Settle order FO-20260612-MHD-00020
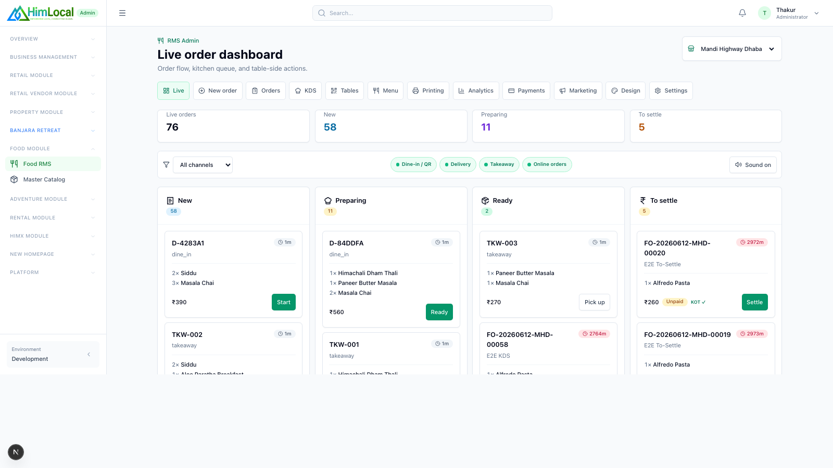 coord(754,302)
